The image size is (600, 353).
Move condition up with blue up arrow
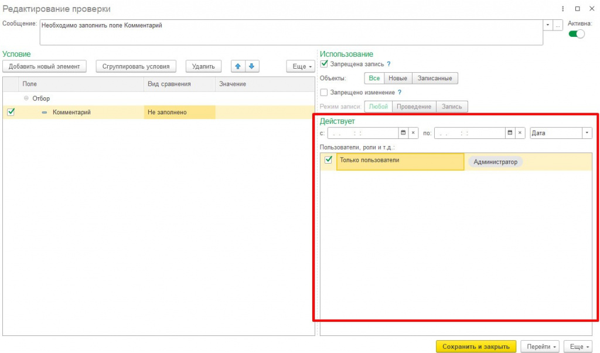[238, 66]
